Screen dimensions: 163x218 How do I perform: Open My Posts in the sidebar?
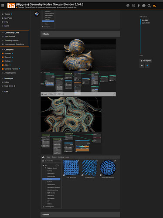coord(8,18)
